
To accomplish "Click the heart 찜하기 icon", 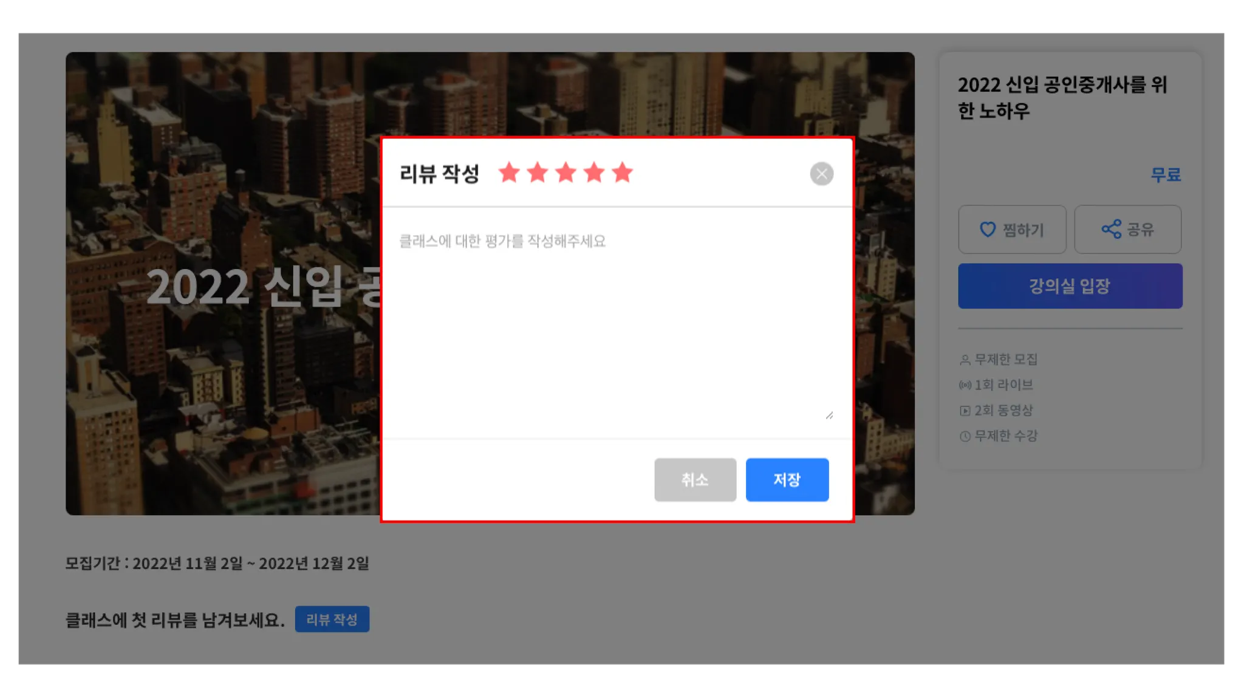I will (988, 230).
